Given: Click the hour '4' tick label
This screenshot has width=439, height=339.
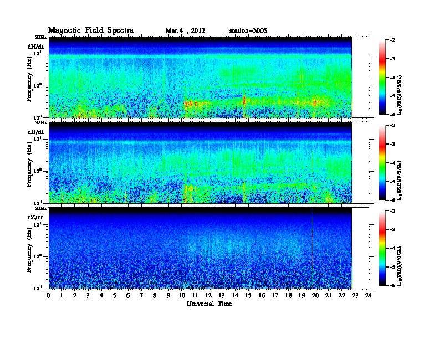Looking at the screenshot, I should [101, 296].
